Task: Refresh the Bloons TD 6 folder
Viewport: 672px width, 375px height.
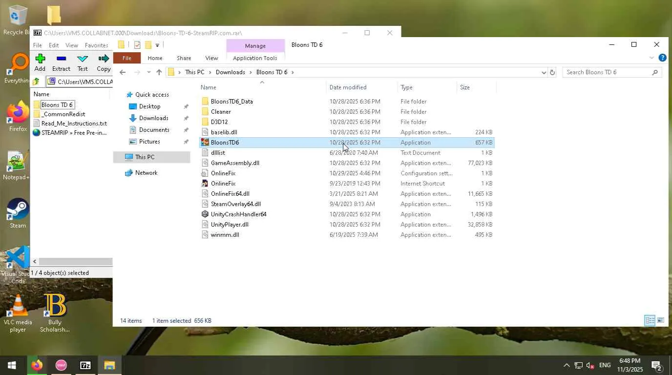Action: (552, 72)
